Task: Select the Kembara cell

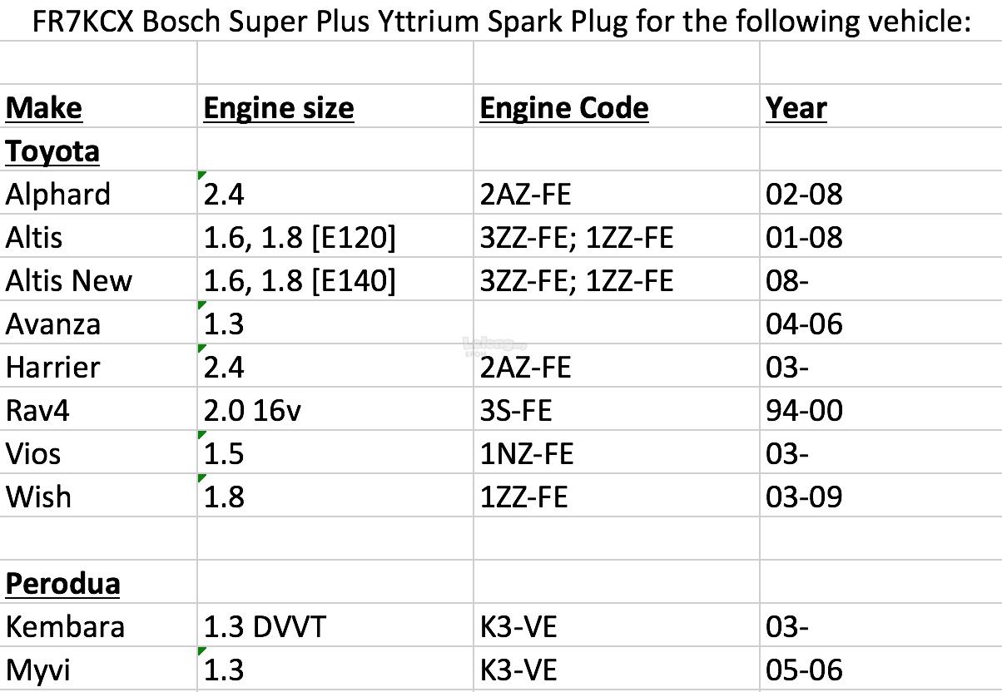Action: point(65,627)
